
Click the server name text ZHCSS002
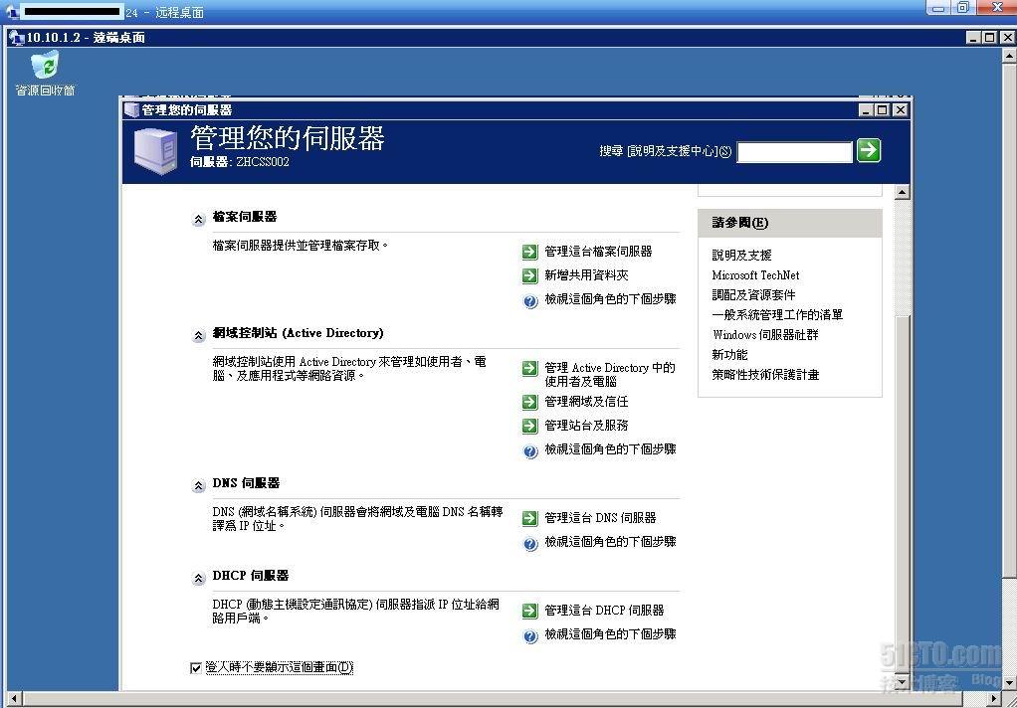263,162
